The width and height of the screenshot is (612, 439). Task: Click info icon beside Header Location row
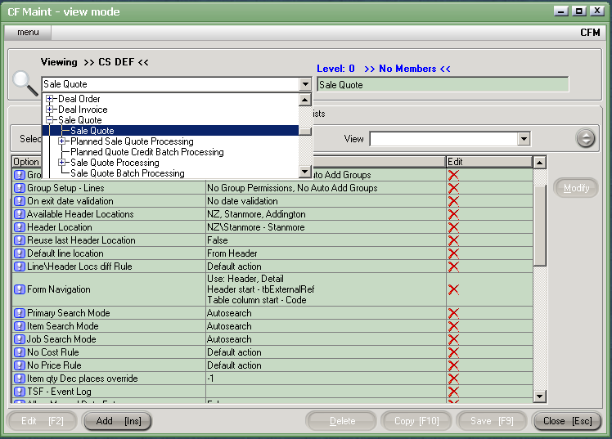(x=19, y=227)
